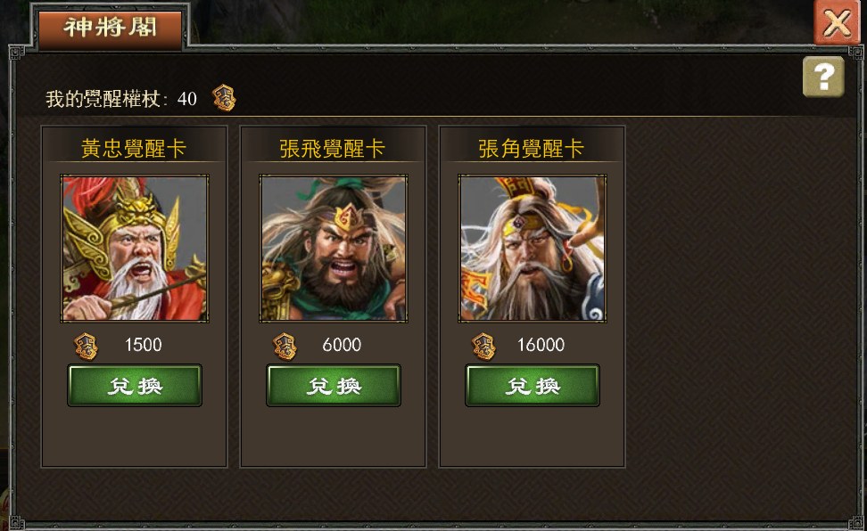This screenshot has height=531, width=867.
Task: Select the 張角 hero portrait
Action: pos(533,248)
